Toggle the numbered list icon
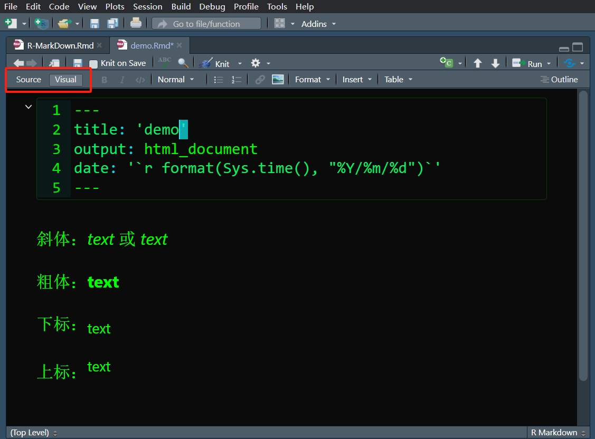The image size is (595, 439). (x=237, y=80)
